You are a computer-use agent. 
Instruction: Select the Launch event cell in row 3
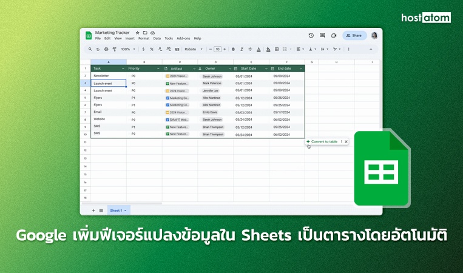(108, 83)
